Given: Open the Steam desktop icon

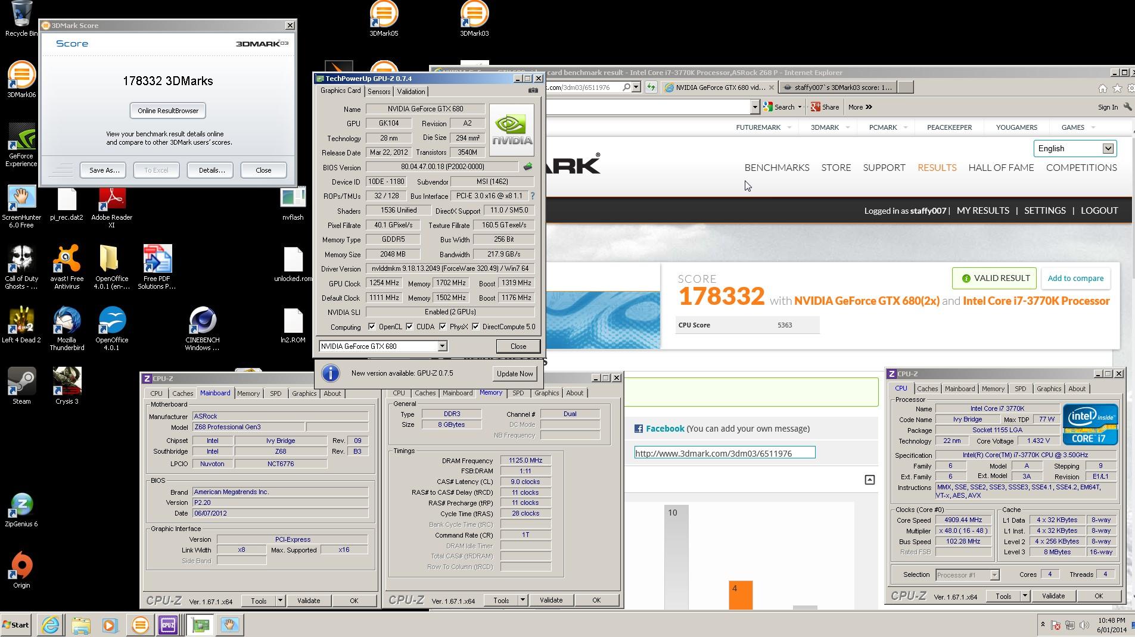Looking at the screenshot, I should click(x=21, y=386).
